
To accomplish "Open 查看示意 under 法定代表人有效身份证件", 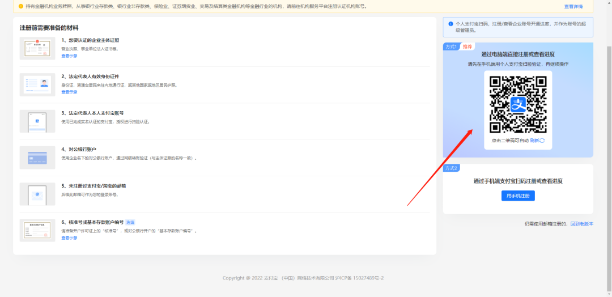I will 69,92.
